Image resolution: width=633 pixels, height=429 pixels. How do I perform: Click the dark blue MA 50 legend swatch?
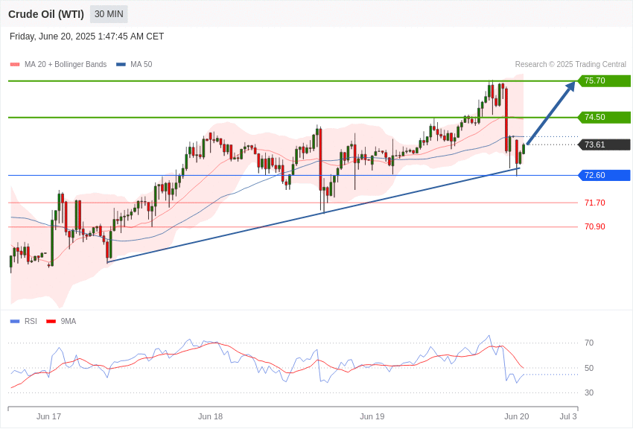pos(121,65)
